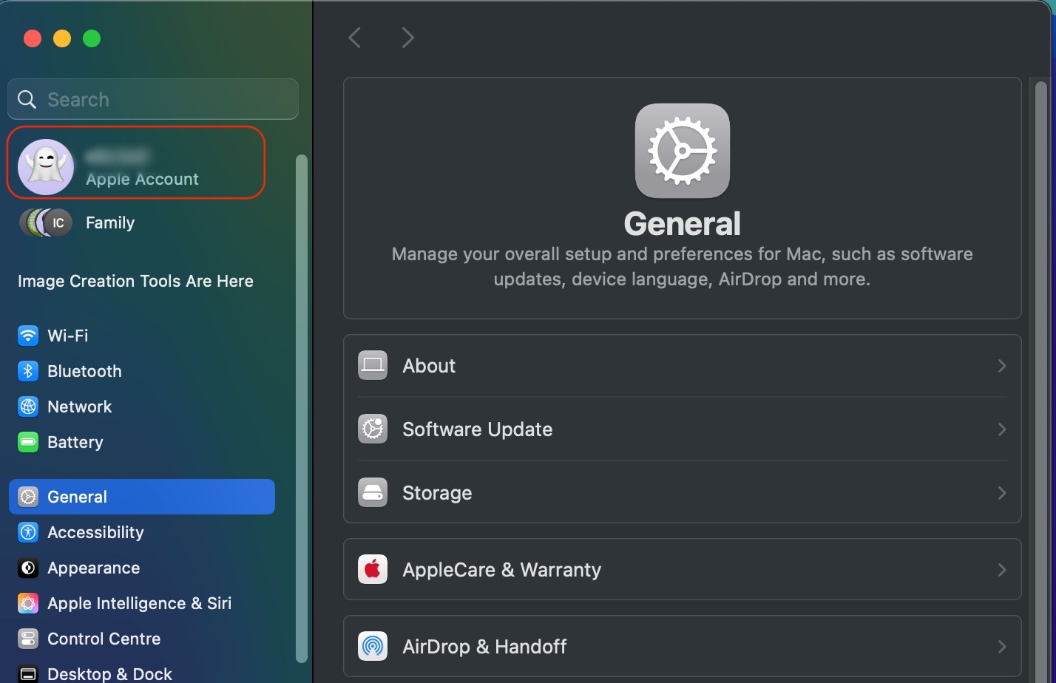Open Network settings from sidebar
The width and height of the screenshot is (1056, 683).
click(27, 407)
